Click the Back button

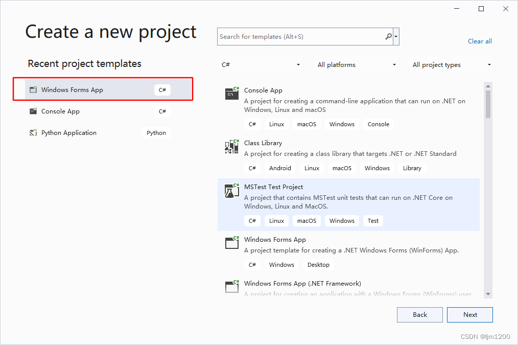click(x=420, y=315)
